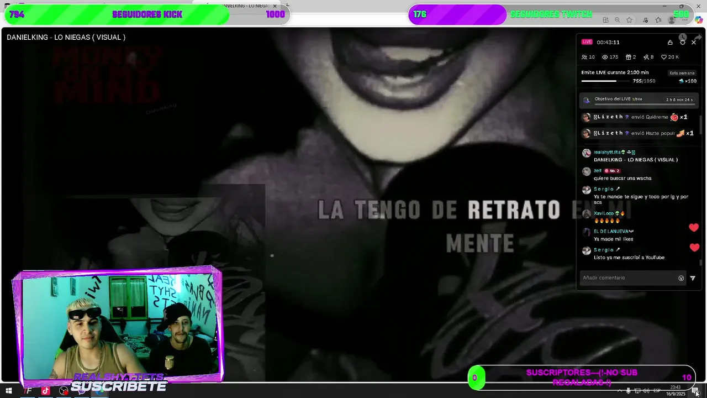Click the gift box icon showing 2
This screenshot has height=398, width=707.
click(628, 57)
